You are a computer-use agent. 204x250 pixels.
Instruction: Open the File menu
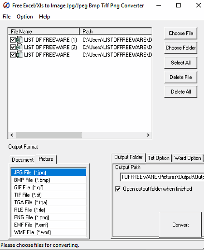6,17
